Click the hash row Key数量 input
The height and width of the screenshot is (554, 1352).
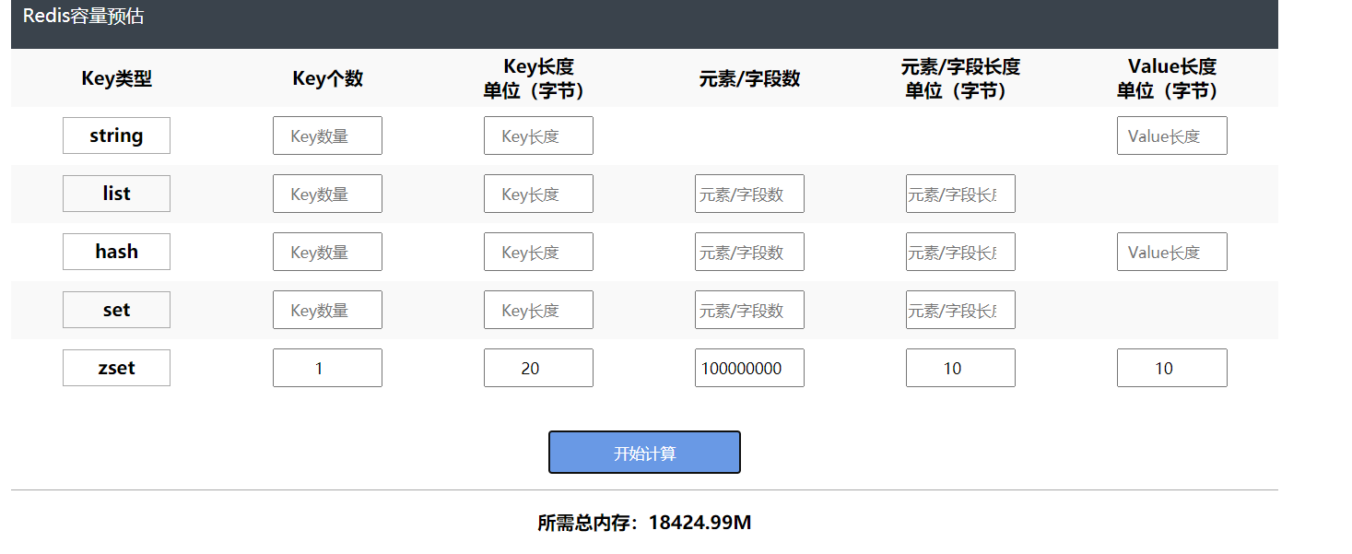[327, 252]
